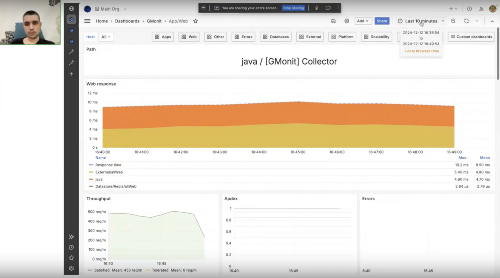Open the Main Org. organization switcher
Viewport: 500px width, 278px height.
(x=111, y=9)
